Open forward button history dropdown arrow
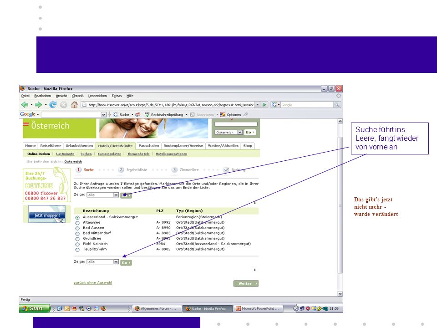Viewport: 437px width, 328px height. point(46,105)
